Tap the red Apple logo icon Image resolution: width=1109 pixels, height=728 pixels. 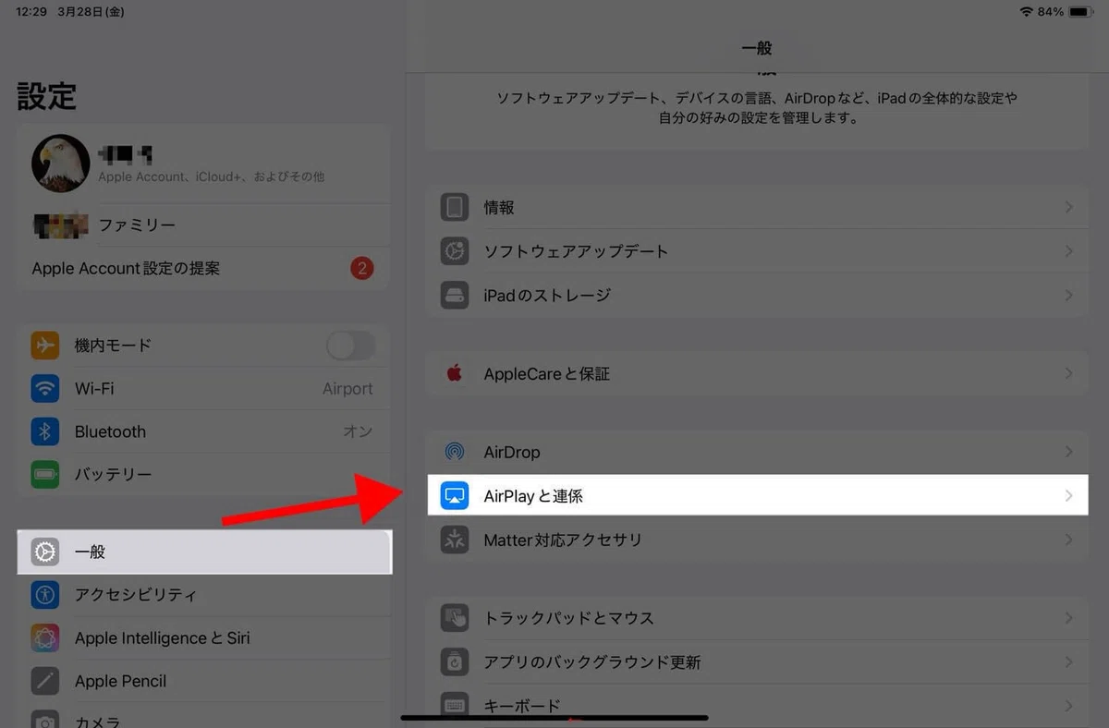[454, 374]
